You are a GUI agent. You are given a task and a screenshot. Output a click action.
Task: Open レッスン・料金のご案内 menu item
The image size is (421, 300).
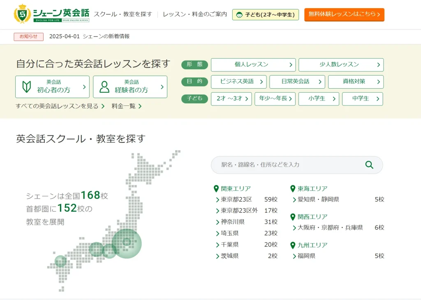coord(194,14)
